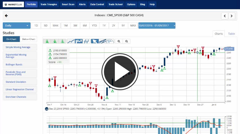Go to next symbol with right chevron
This screenshot has height=134, width=240.
[232, 16]
